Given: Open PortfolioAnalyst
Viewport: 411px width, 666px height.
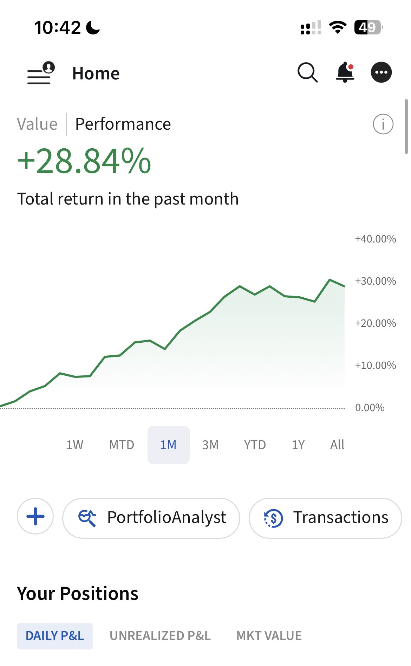Looking at the screenshot, I should [151, 518].
